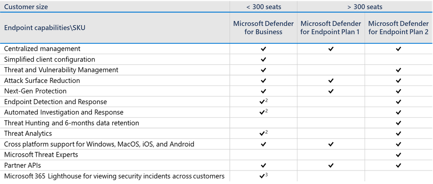Click Endpoint Detection and Response checkmark with footnote 2
This screenshot has width=433, height=184.
coord(264,102)
